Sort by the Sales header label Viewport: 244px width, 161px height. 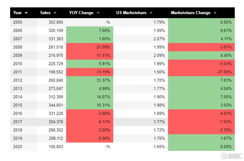pos(45,13)
